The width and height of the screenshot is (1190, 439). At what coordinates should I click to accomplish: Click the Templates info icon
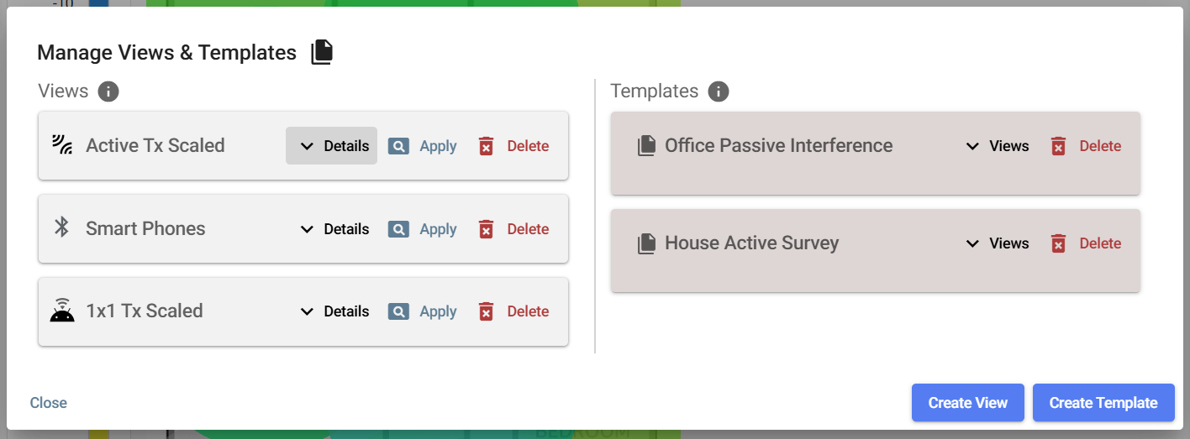pyautogui.click(x=718, y=91)
